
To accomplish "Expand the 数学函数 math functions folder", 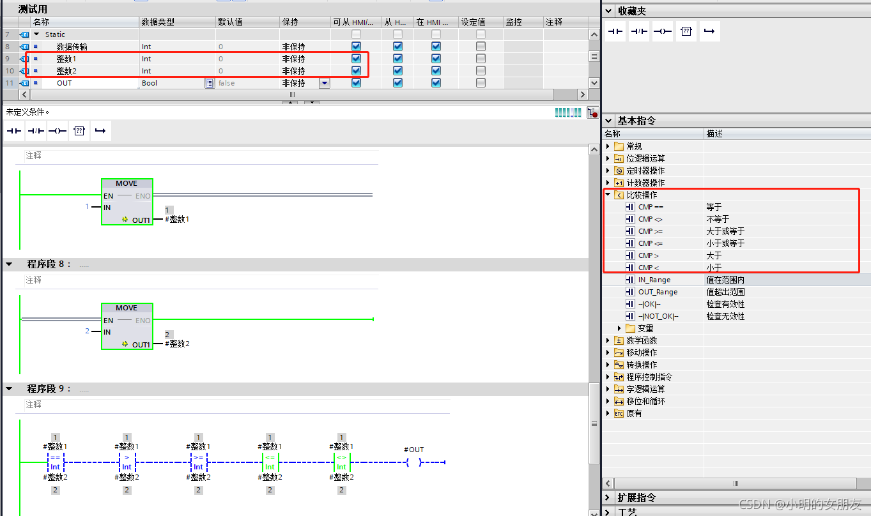I will [x=608, y=340].
